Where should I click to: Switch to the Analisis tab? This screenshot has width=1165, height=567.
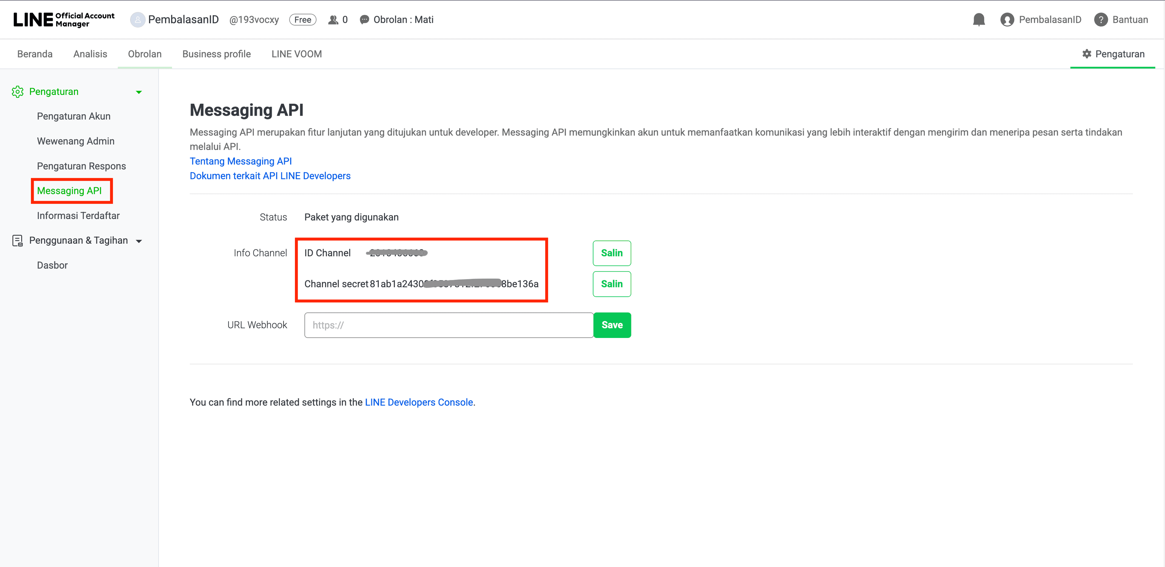90,54
